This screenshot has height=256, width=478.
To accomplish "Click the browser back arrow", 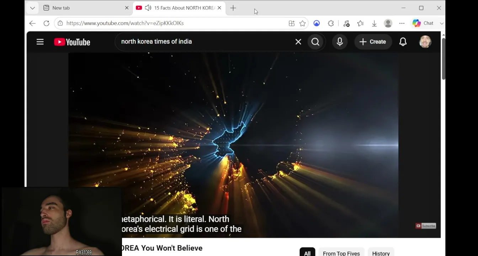I will 32,23.
